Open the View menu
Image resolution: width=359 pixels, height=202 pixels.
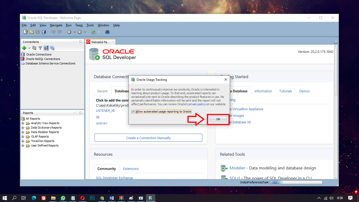[x=43, y=25]
